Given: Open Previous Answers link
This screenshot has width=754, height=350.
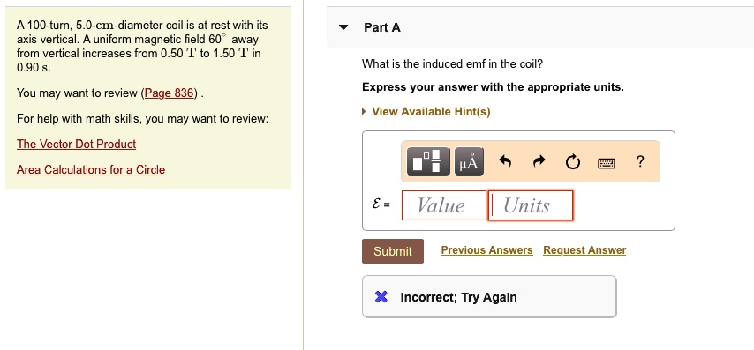Looking at the screenshot, I should tap(487, 250).
